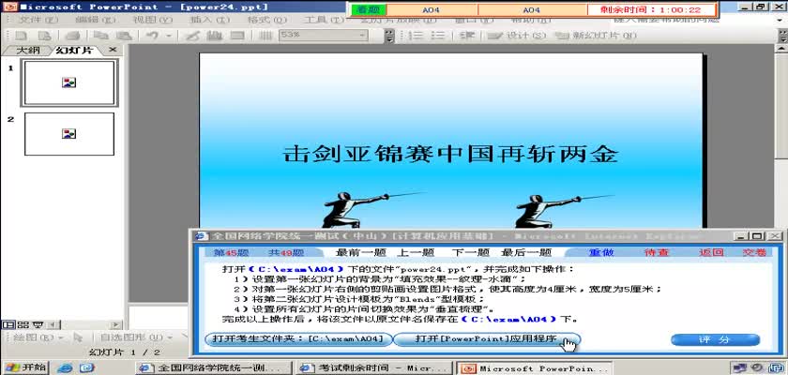This screenshot has width=788, height=375.
Task: Click the 新幻灯片 (New Slide) button
Action: pos(597,36)
